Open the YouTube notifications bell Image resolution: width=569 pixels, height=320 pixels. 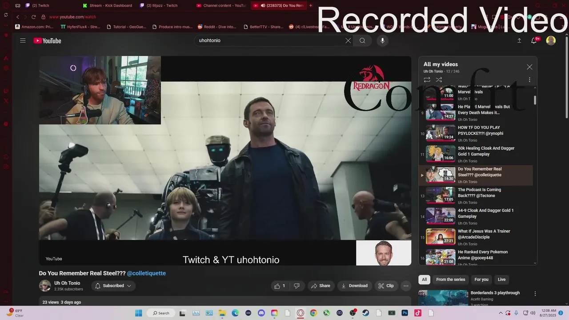(534, 40)
